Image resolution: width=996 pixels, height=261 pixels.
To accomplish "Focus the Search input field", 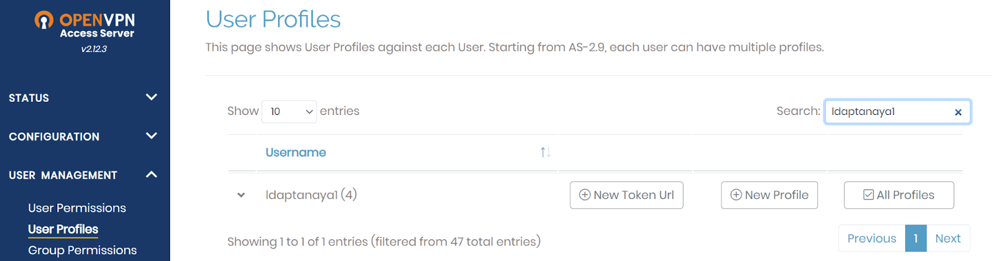I will (x=889, y=112).
